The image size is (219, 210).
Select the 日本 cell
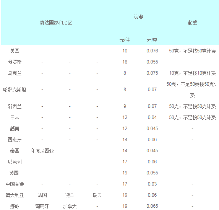(x=15, y=117)
